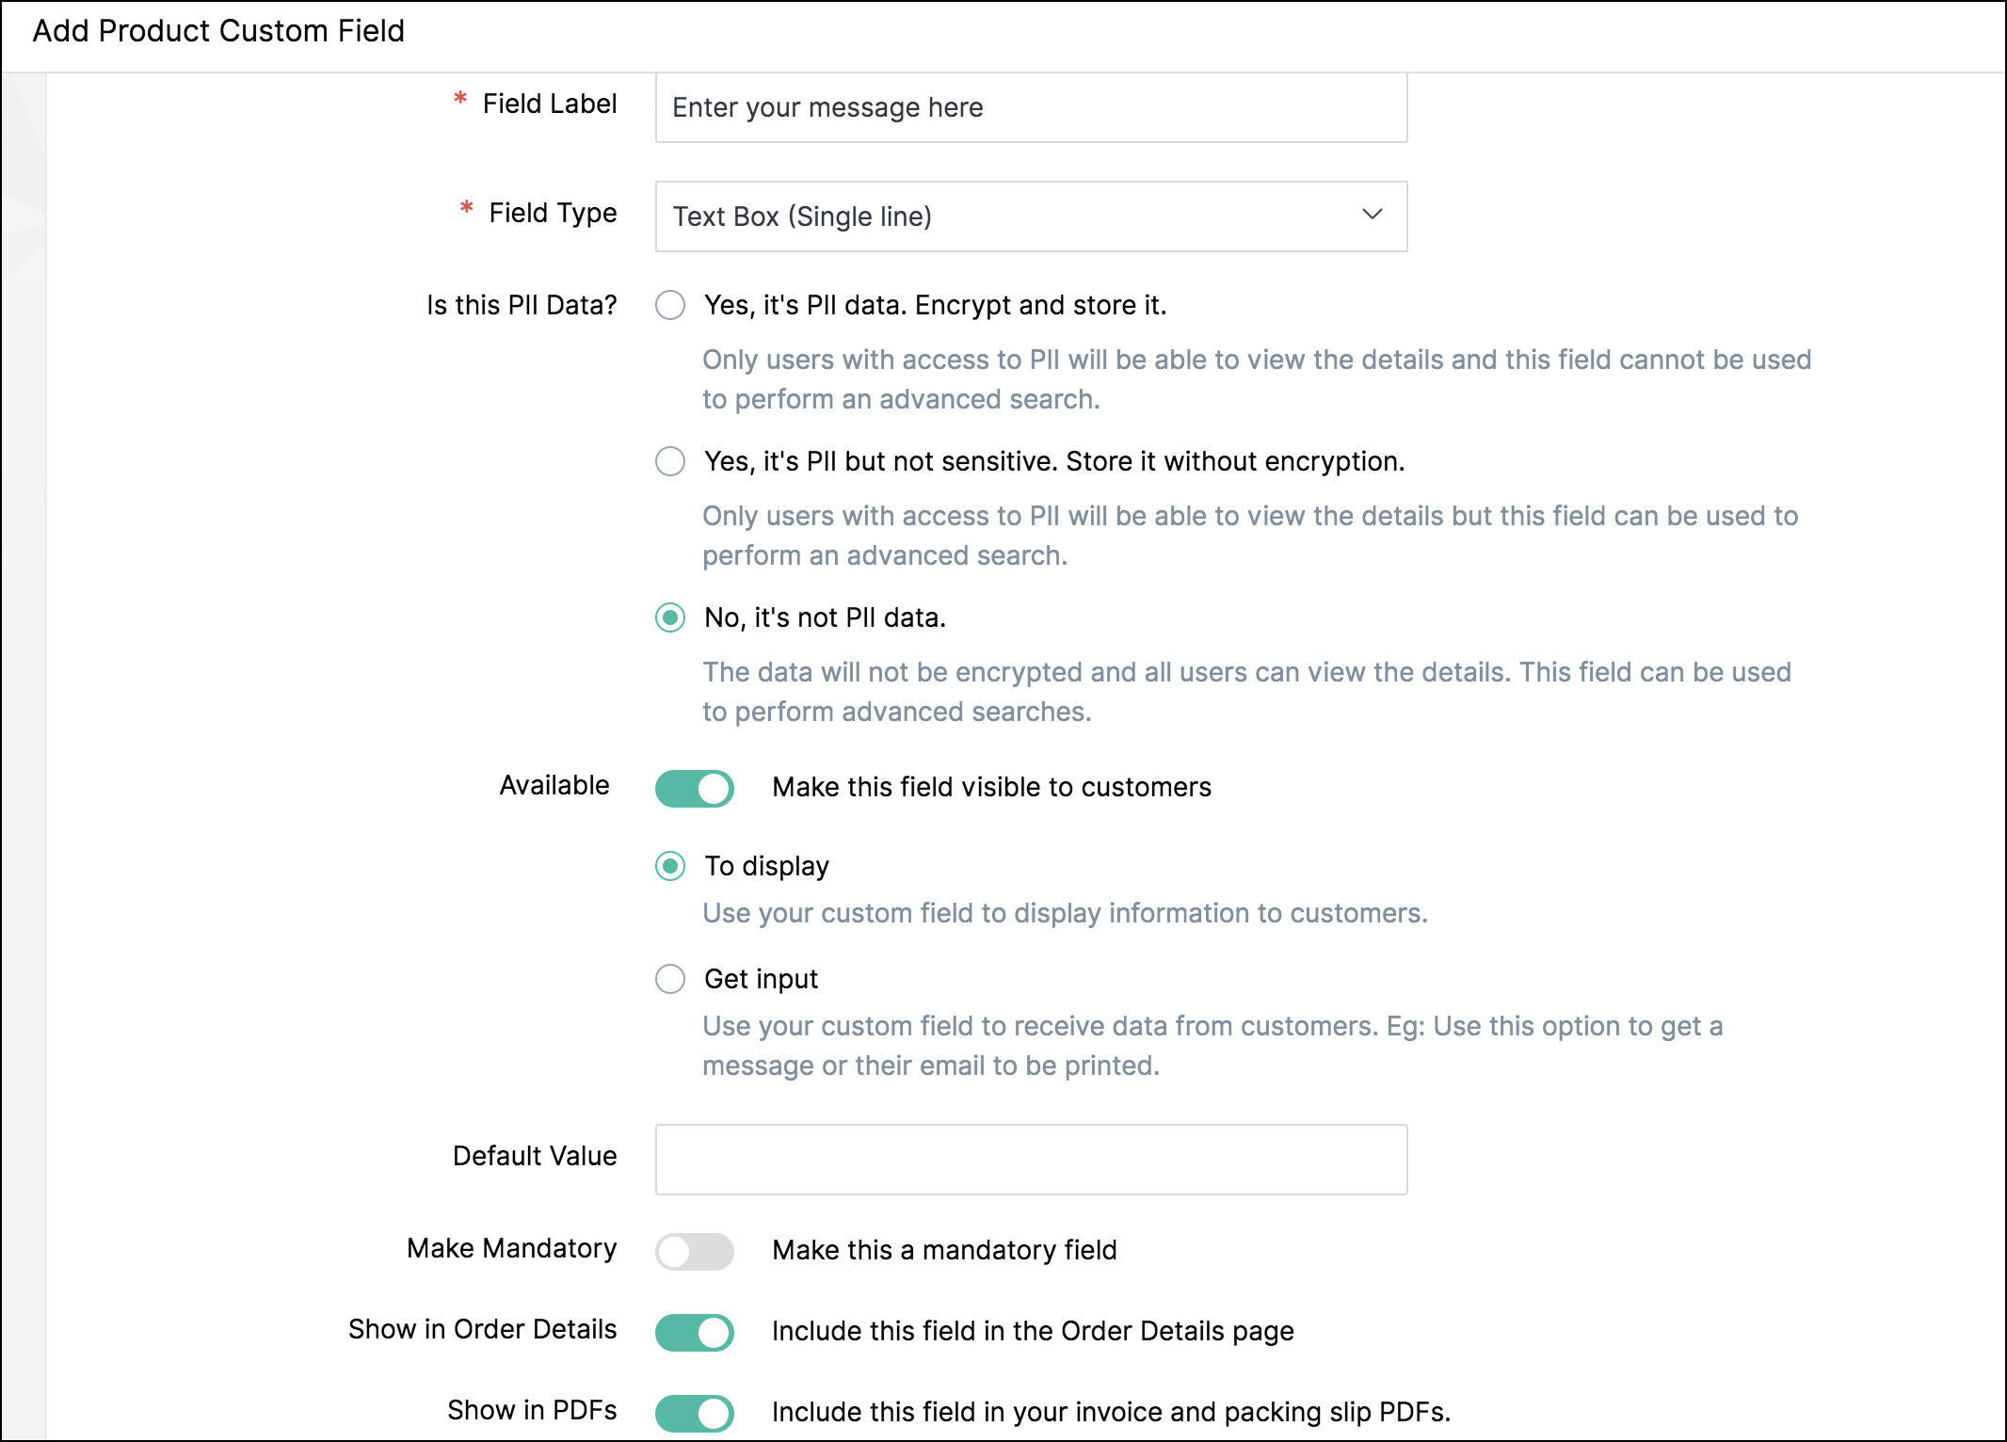Choose PII but not sensitive radio option
This screenshot has height=1442, width=2007.
670,461
